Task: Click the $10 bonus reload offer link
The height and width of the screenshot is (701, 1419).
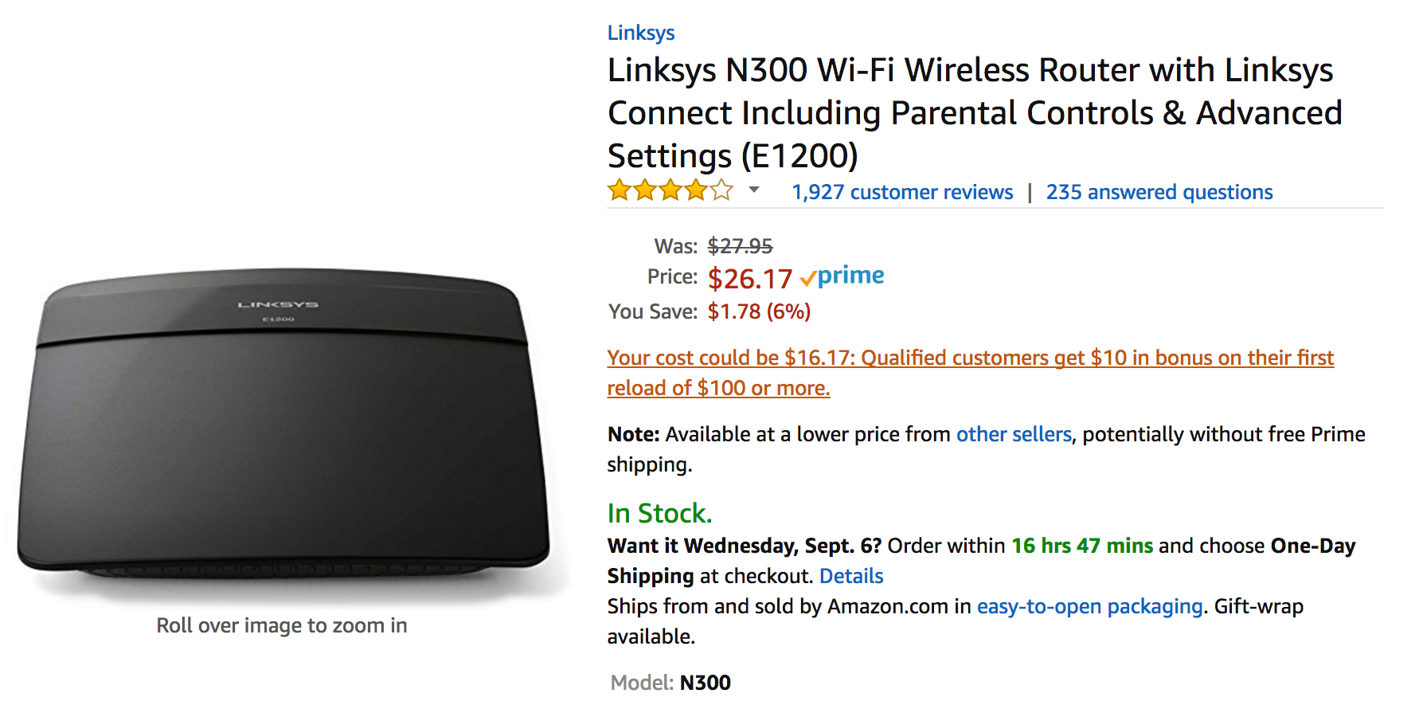Action: coord(970,358)
